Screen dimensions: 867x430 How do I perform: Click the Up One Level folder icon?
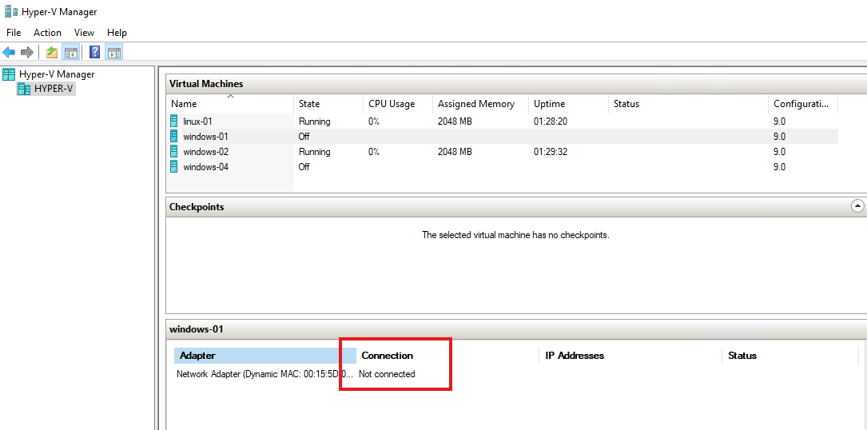click(x=51, y=53)
